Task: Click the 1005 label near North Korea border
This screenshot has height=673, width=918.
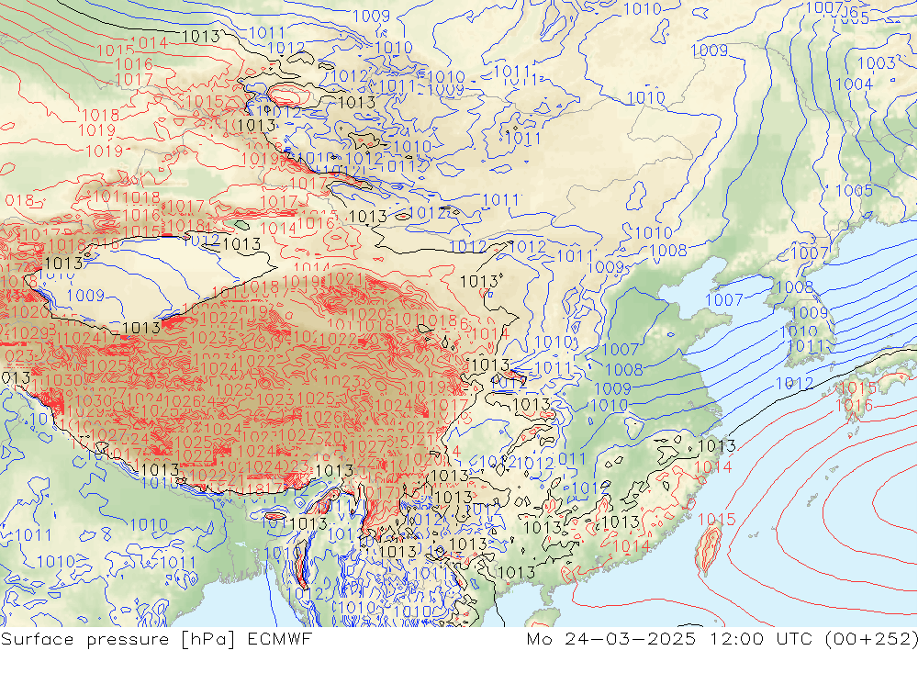Action: (x=854, y=191)
